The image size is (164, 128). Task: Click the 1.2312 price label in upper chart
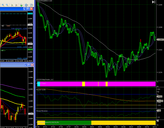pyautogui.click(x=30, y=25)
